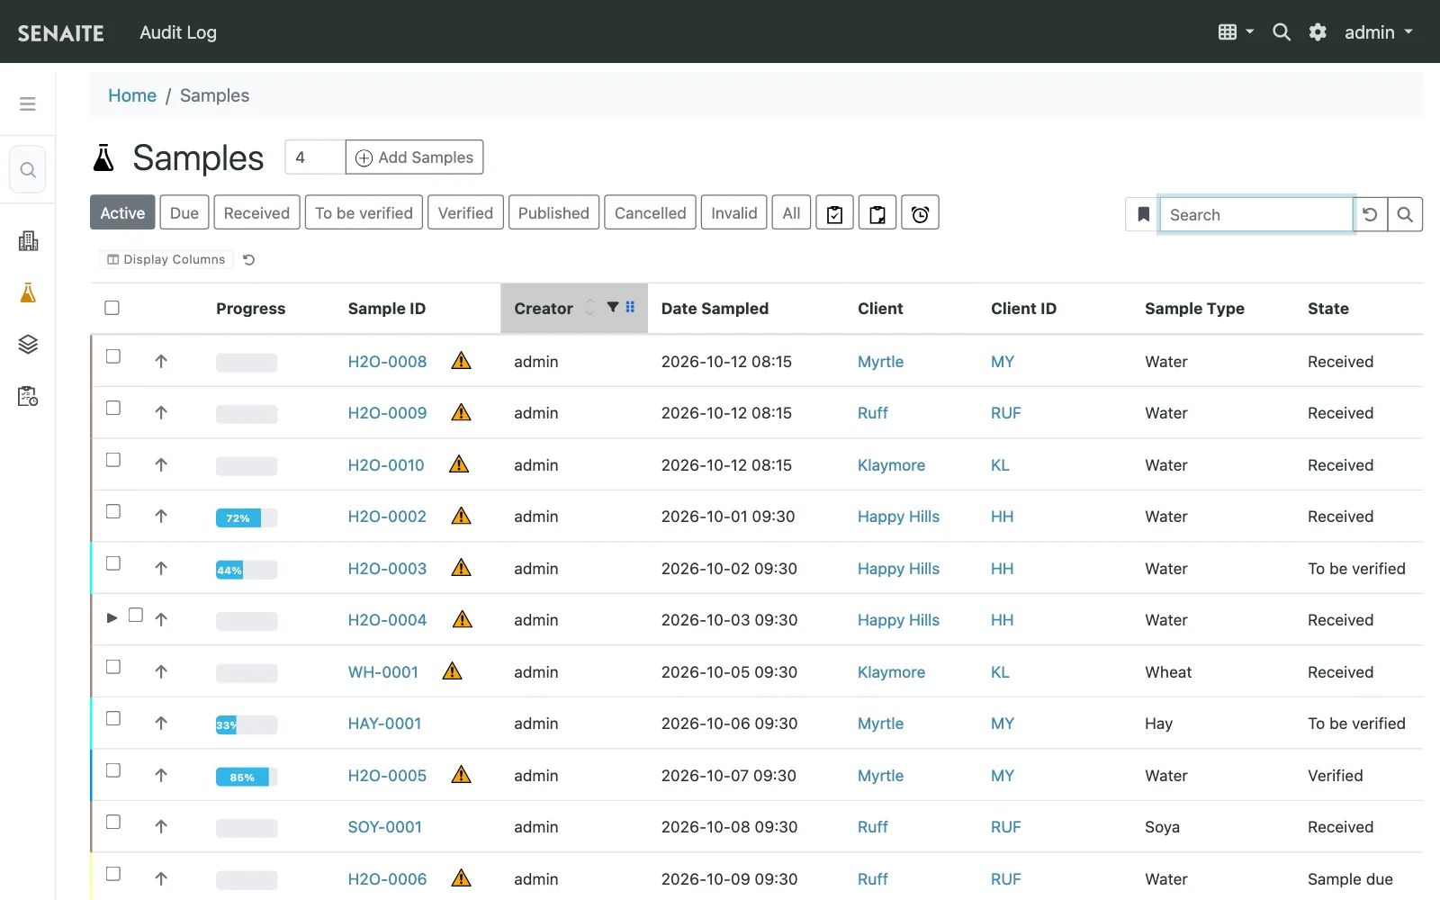
Task: Open the Samples flask icon in sidebar
Action: click(x=28, y=292)
